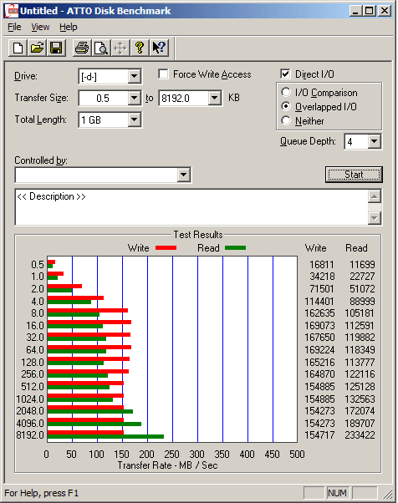Select I/O Comparison radio option
The width and height of the screenshot is (398, 503).
click(x=286, y=93)
